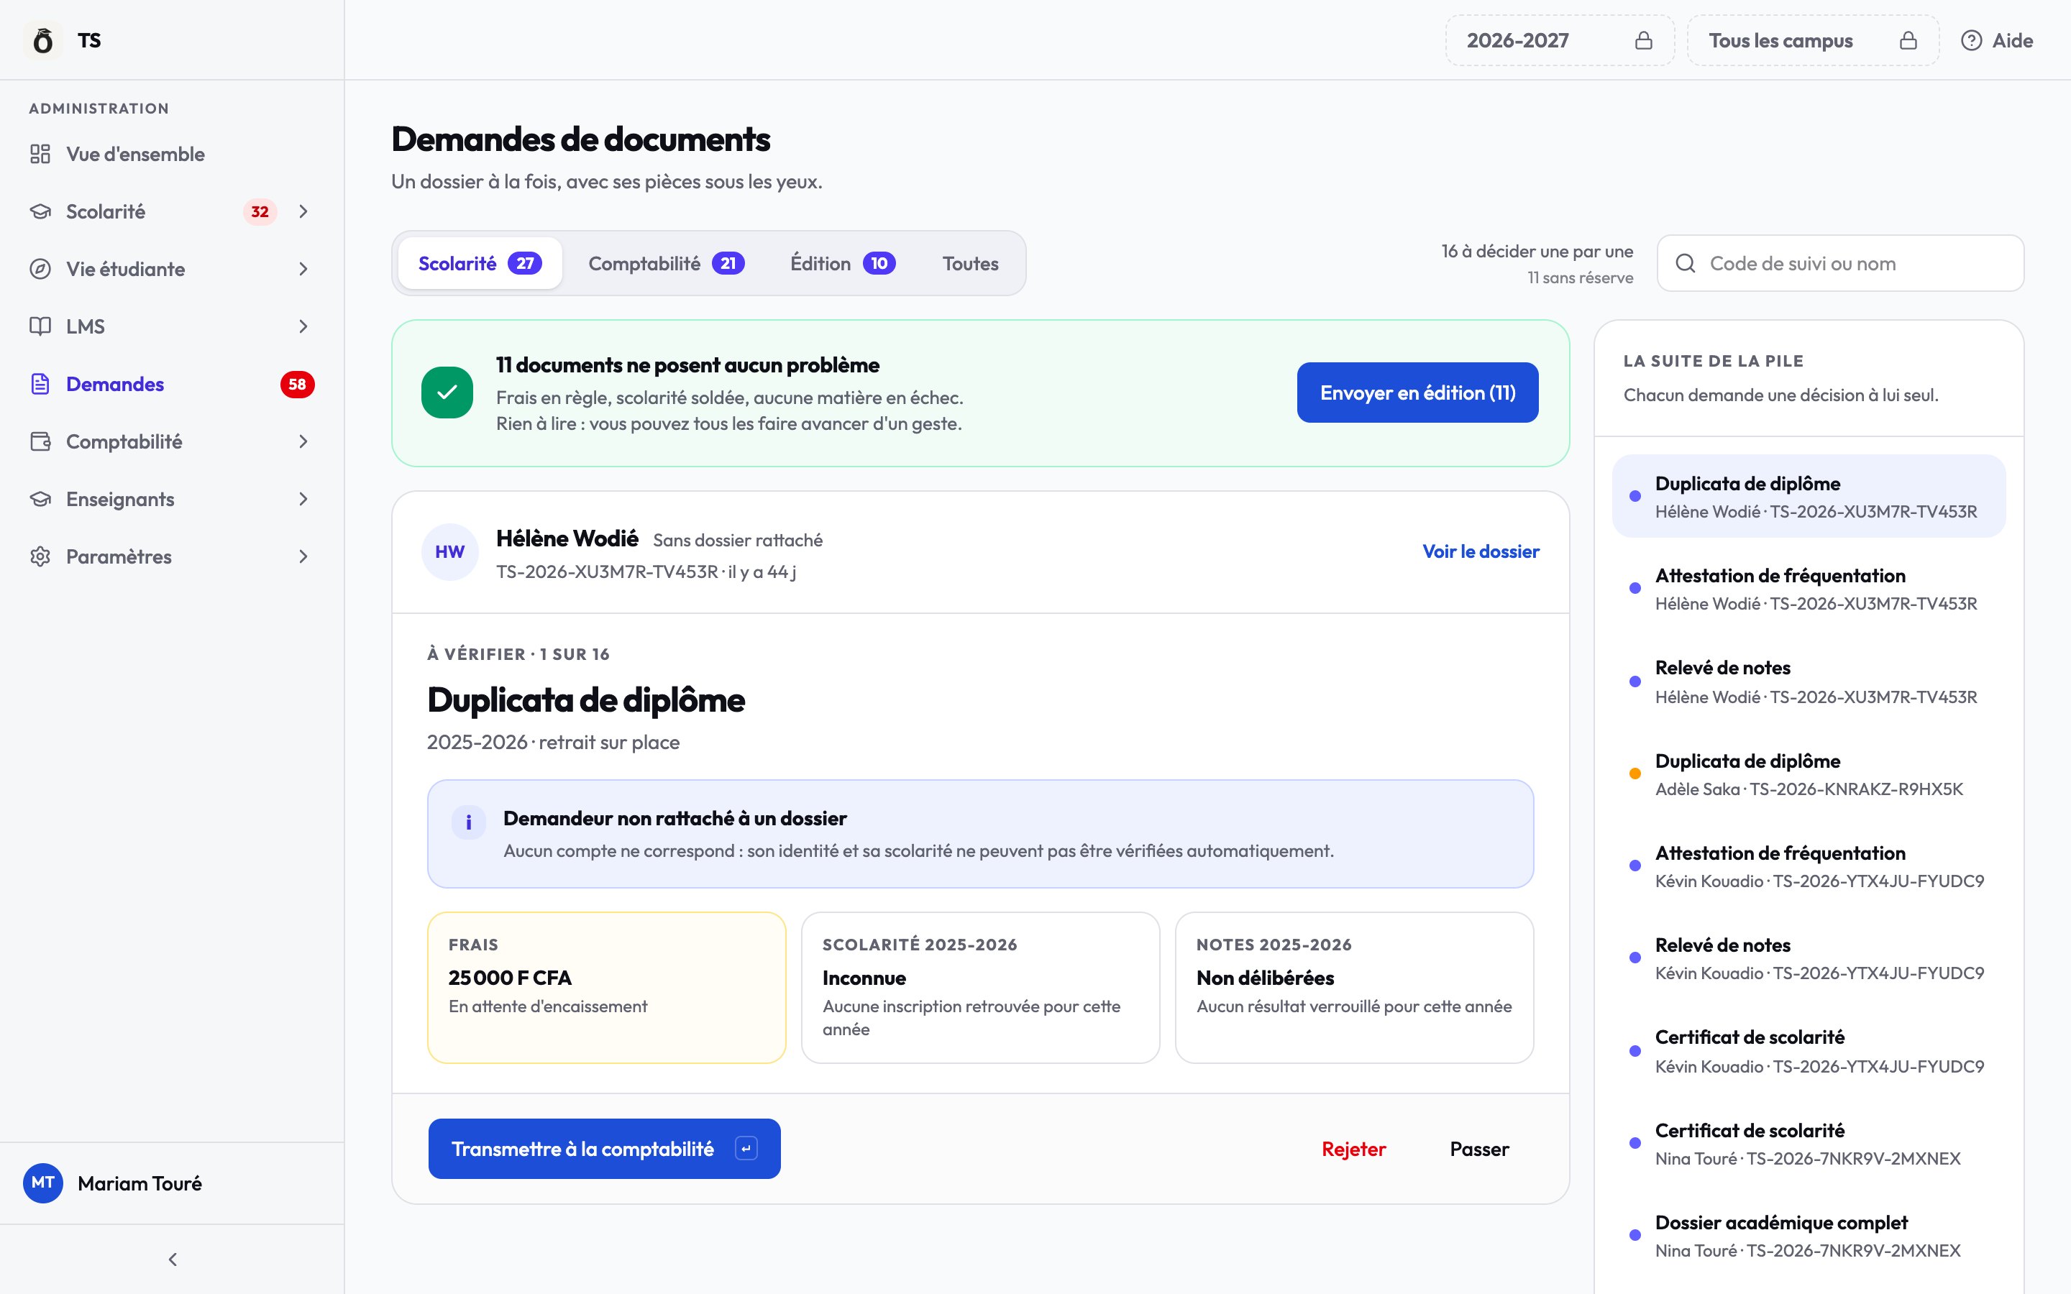
Task: Click the lock icon beside Tous les campus
Action: [1908, 40]
